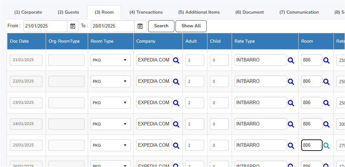Search company in the 22/01/2025 row
345x167 pixels.
(x=176, y=81)
